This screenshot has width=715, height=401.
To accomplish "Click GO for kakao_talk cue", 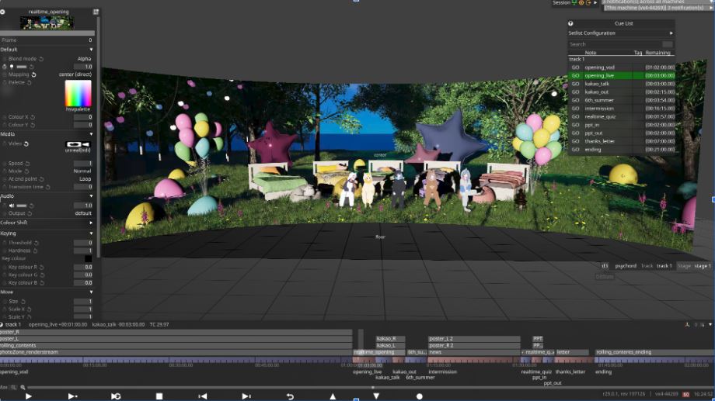I will click(x=575, y=84).
